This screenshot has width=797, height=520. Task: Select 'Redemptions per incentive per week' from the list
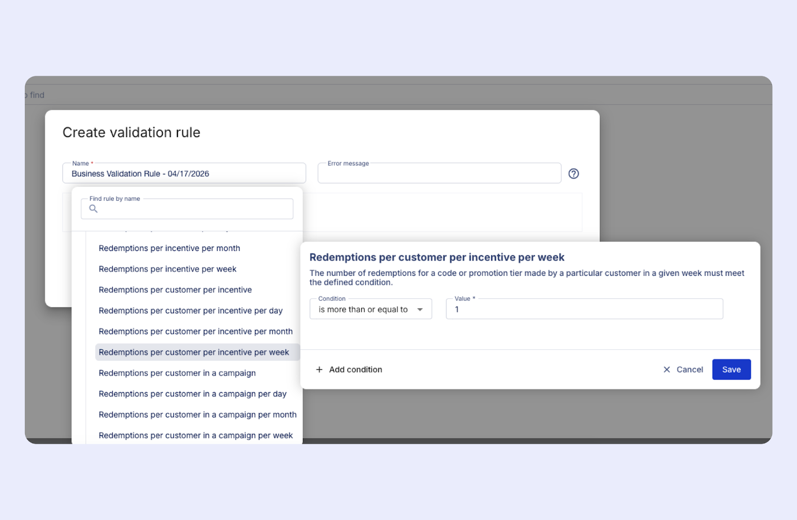point(167,269)
